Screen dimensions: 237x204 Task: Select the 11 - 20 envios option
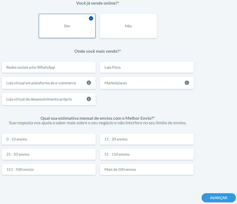[147, 139]
